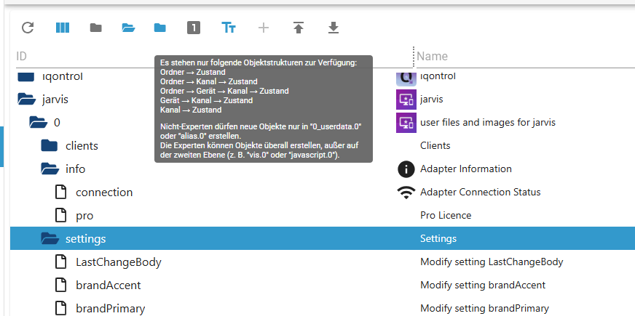Select the pro licence state

(x=84, y=216)
